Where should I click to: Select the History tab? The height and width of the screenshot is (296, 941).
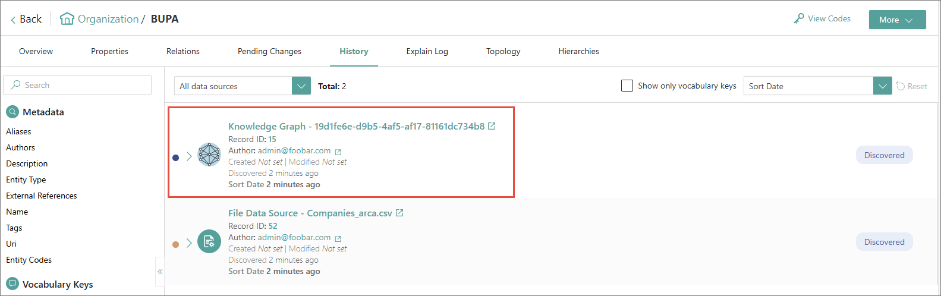point(354,51)
